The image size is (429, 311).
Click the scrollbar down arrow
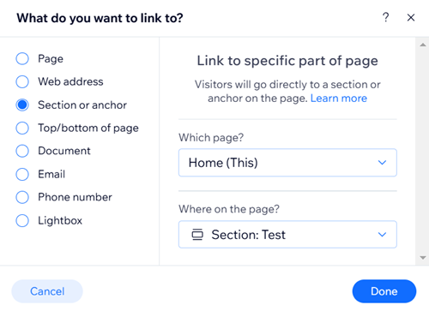click(x=423, y=258)
